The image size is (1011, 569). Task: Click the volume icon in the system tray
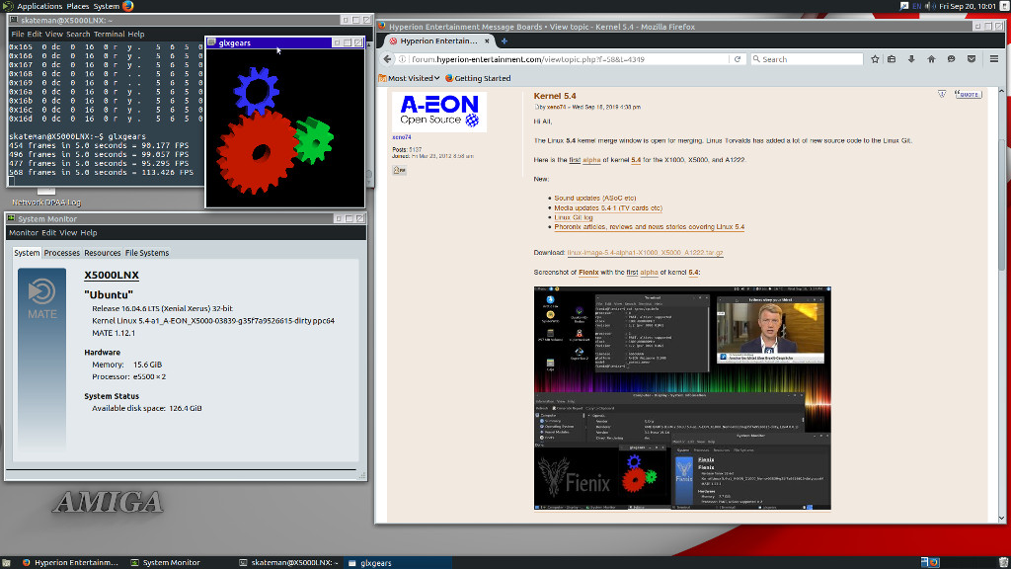pyautogui.click(x=930, y=6)
